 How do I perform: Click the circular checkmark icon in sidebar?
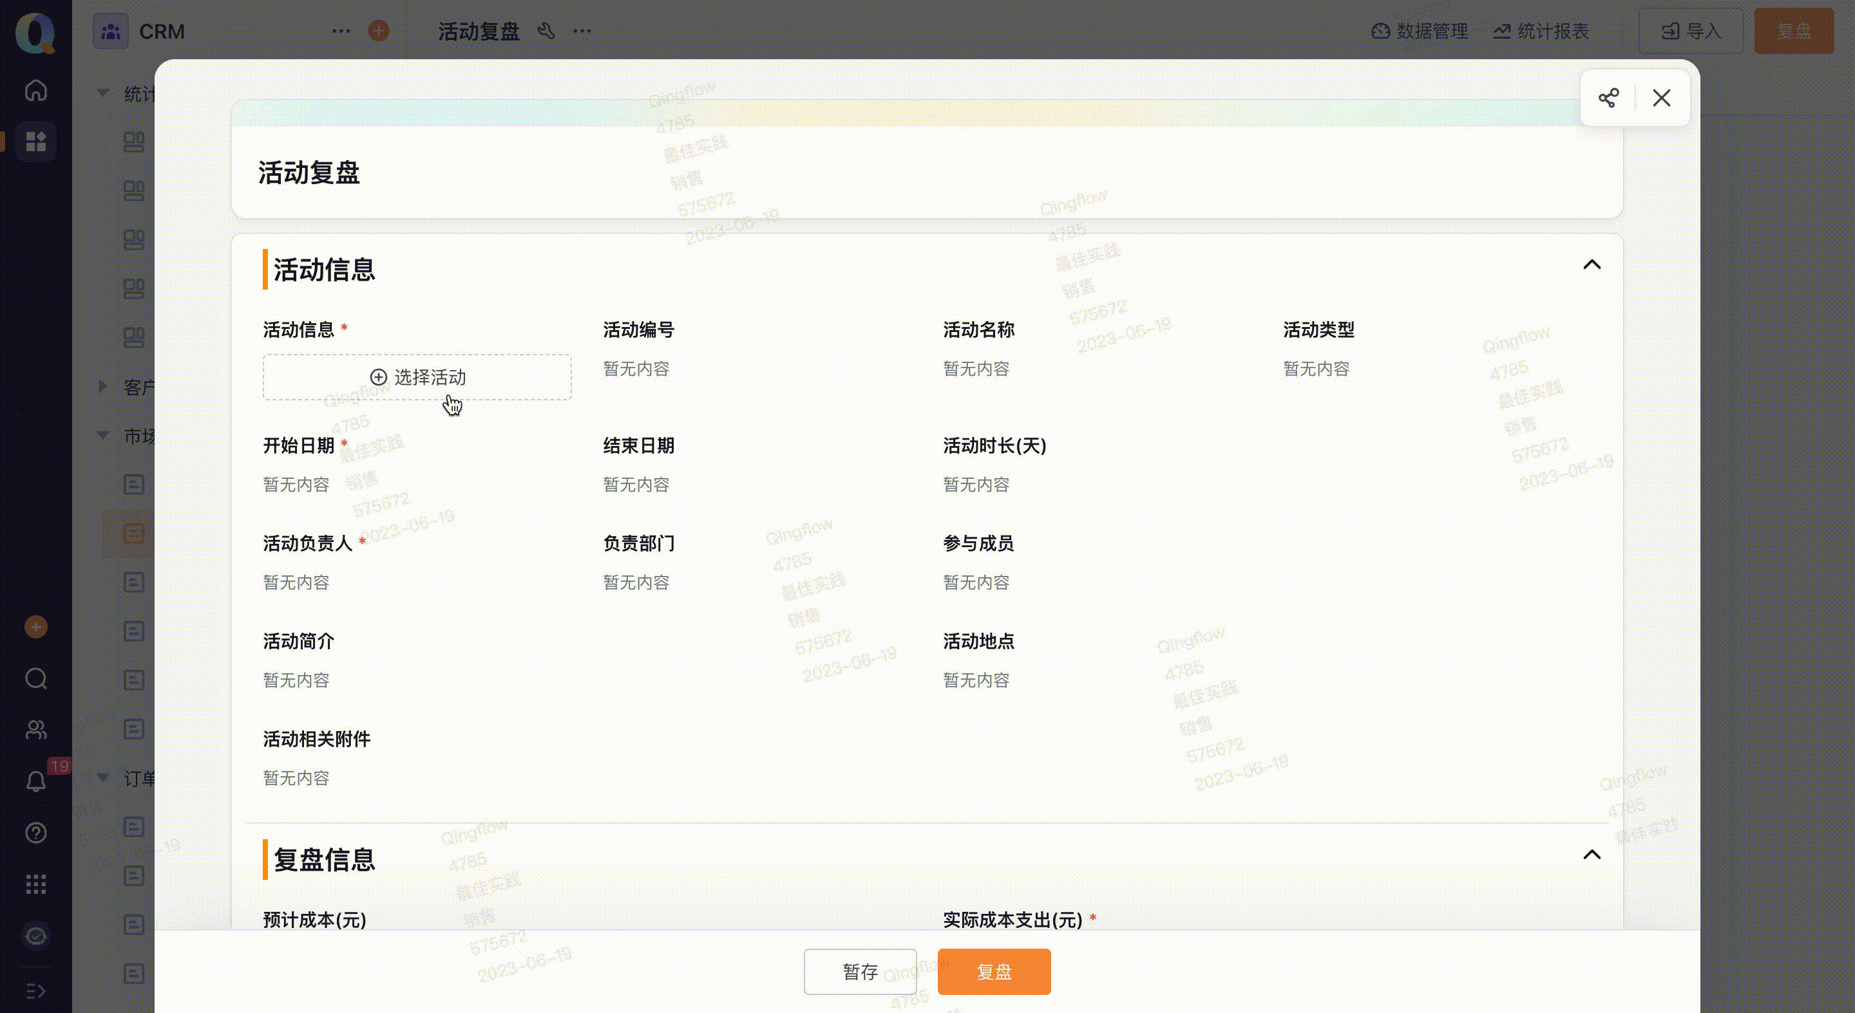(x=36, y=936)
